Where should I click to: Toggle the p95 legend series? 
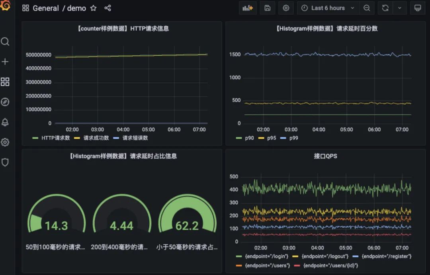click(x=272, y=138)
